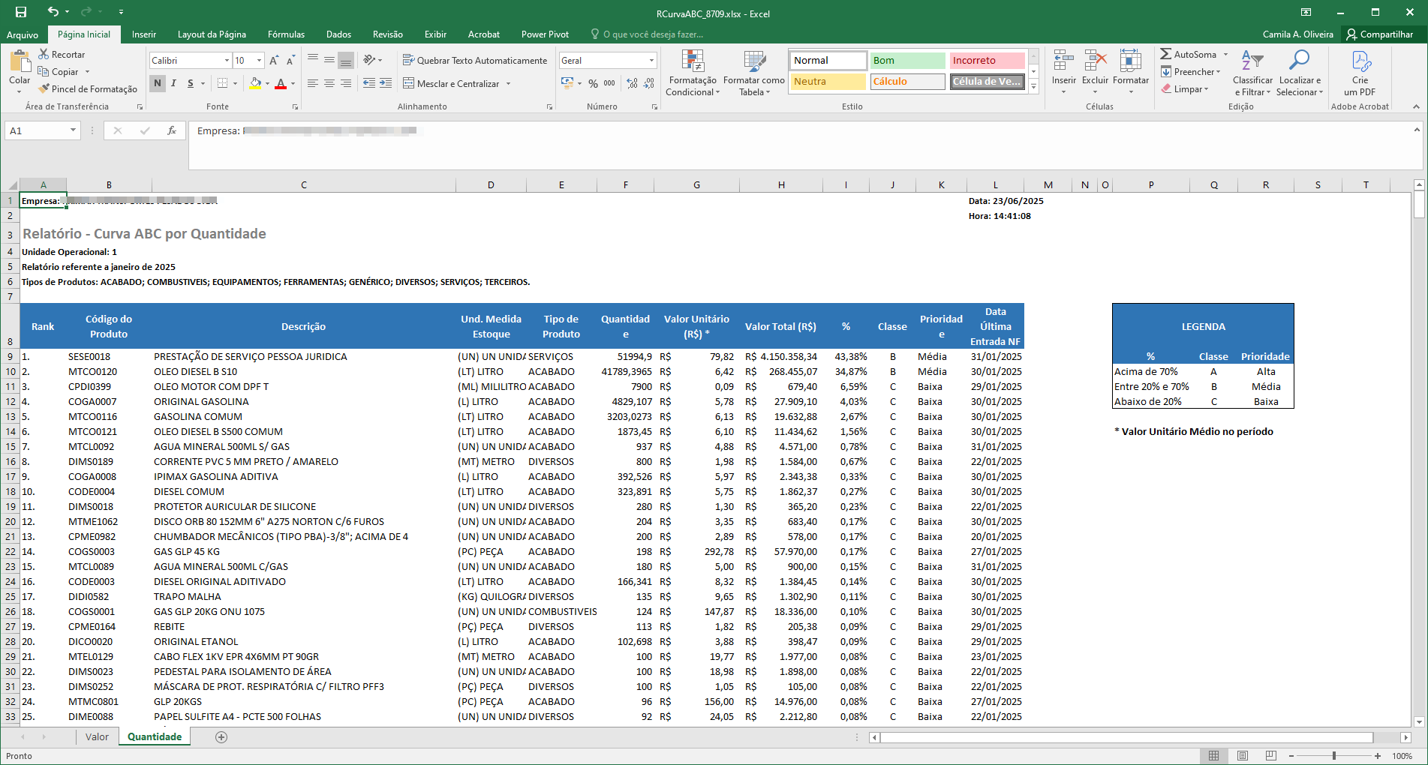Apply the Cálculo cell style
The width and height of the screenshot is (1428, 765).
pyautogui.click(x=908, y=81)
